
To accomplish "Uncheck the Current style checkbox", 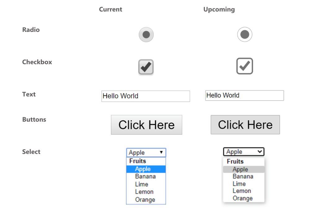I will (146, 67).
